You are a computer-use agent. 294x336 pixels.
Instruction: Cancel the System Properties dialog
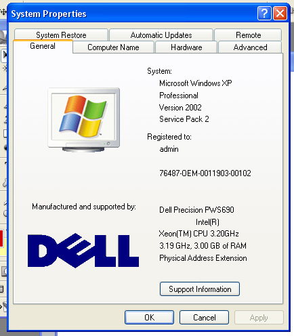[x=204, y=317]
